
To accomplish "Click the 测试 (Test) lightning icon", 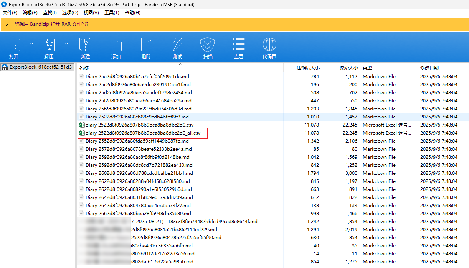I will (177, 45).
